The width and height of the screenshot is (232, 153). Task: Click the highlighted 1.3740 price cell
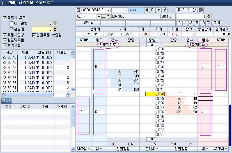click(155, 94)
